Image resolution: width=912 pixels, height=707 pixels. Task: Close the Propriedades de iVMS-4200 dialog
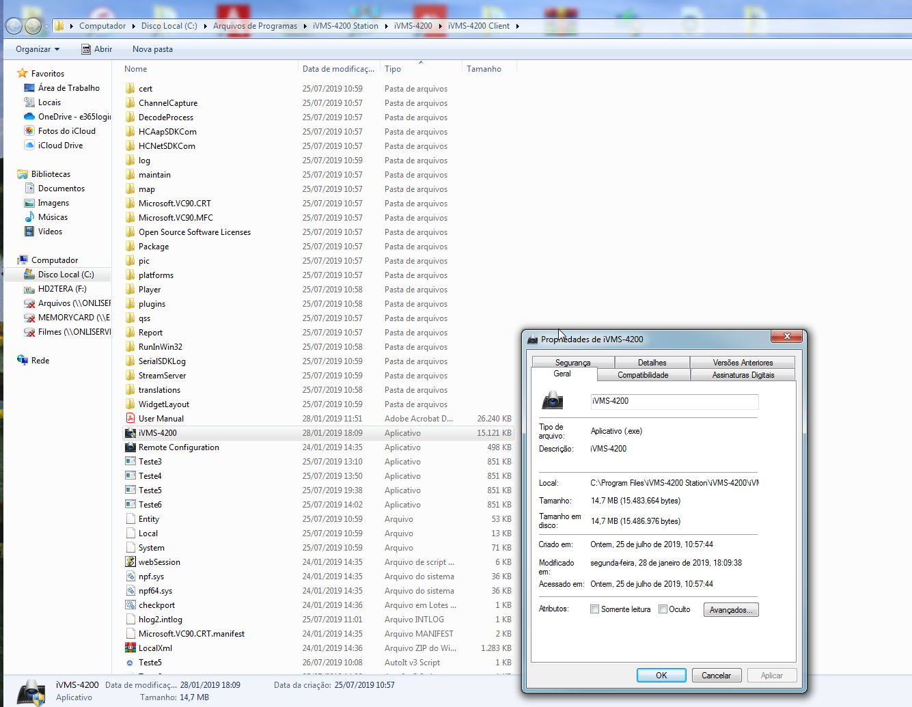tap(787, 336)
